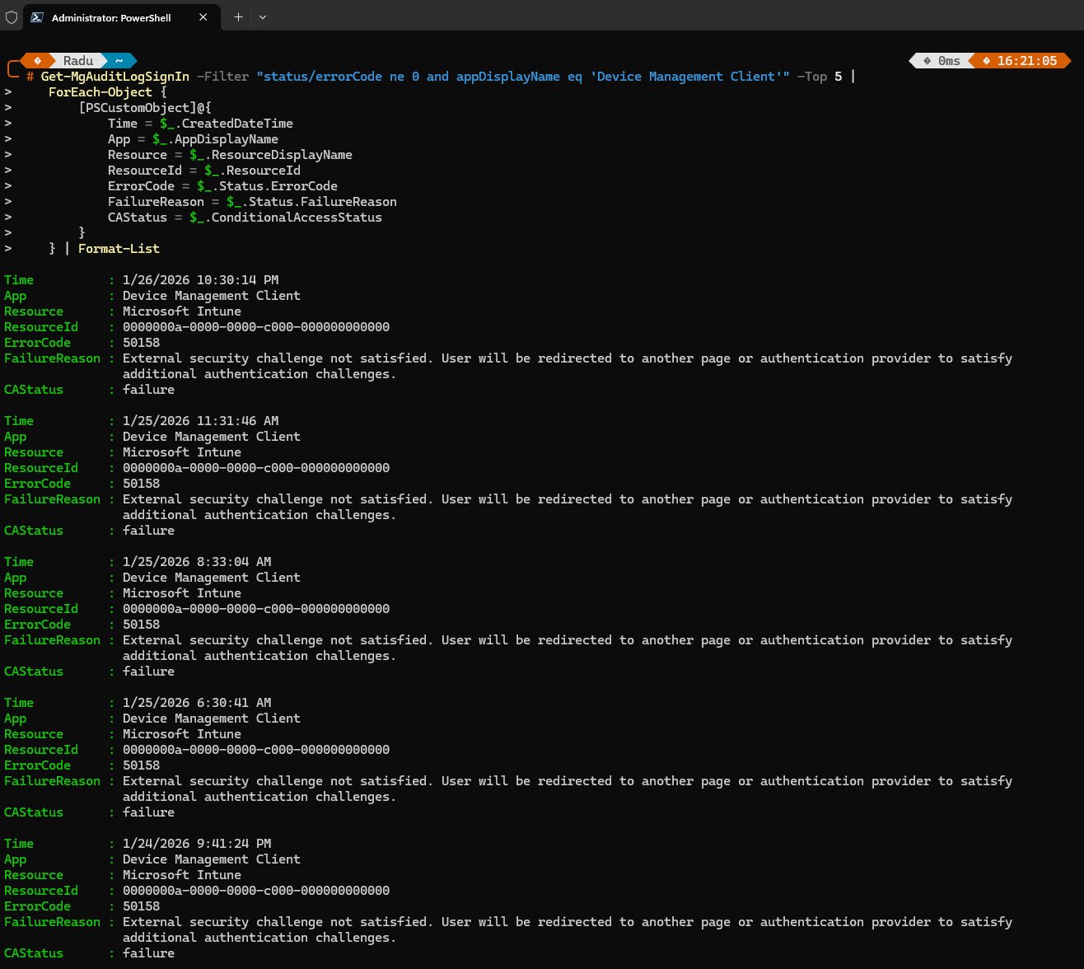The height and width of the screenshot is (969, 1084).
Task: Click the 1/26/2026 10:30:14 PM timestamp
Action: click(200, 280)
